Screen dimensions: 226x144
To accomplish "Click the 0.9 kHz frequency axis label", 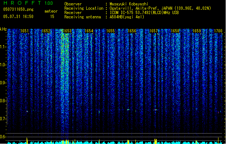I will (x=3, y=83).
